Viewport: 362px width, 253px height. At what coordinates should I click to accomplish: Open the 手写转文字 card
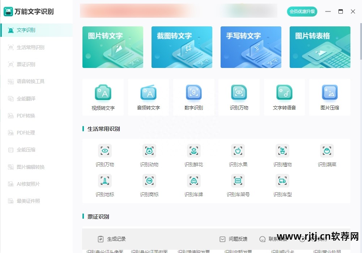251,47
